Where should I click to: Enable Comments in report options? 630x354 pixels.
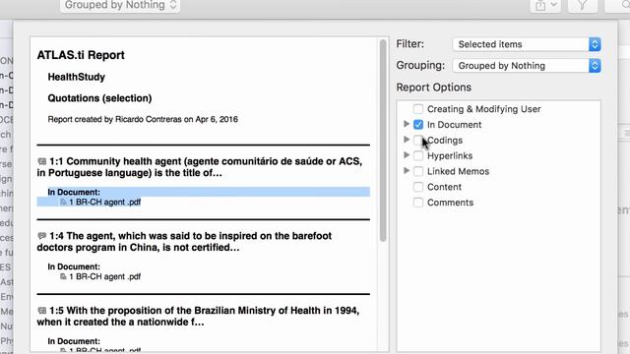tap(418, 203)
